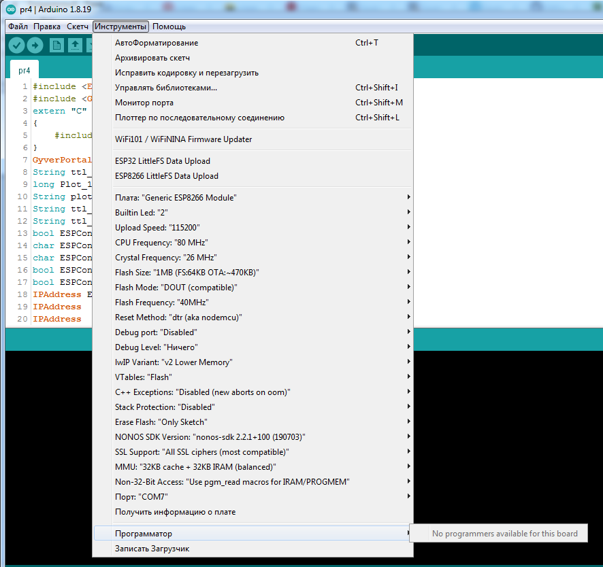Choose Исправить кодировку и перезагрузить

[x=252, y=73]
